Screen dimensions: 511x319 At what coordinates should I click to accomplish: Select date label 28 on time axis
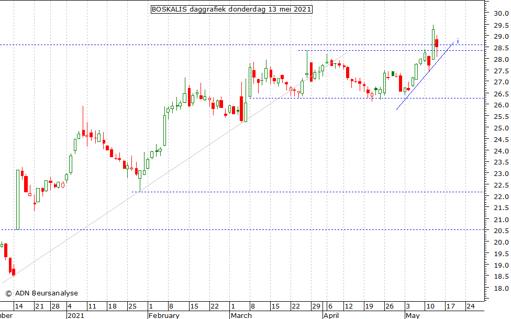coord(55,306)
